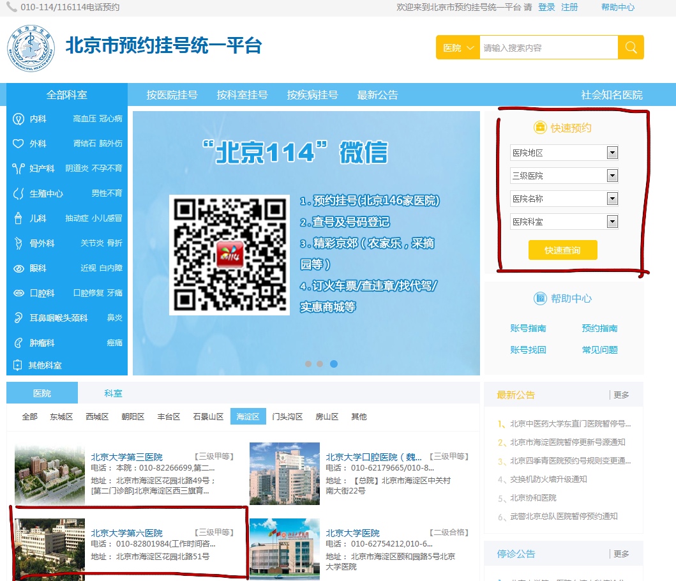This screenshot has height=581, width=676.
Task: Open the 预约指南 help link
Action: point(599,328)
